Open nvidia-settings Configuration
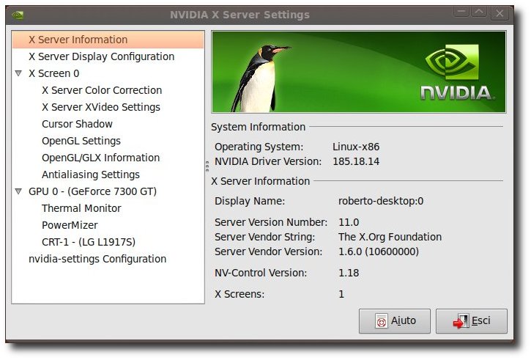This screenshot has height=360, width=531. [x=97, y=259]
